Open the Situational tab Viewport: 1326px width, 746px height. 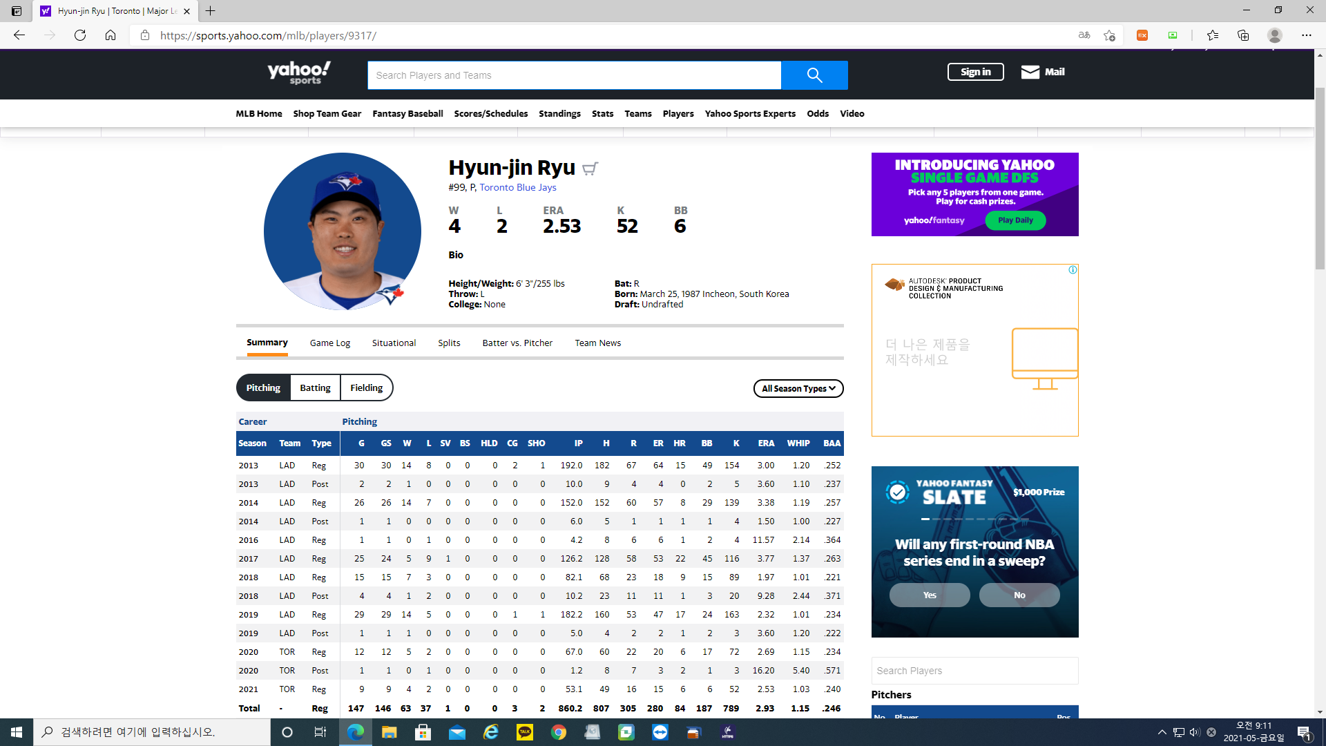[x=394, y=343]
